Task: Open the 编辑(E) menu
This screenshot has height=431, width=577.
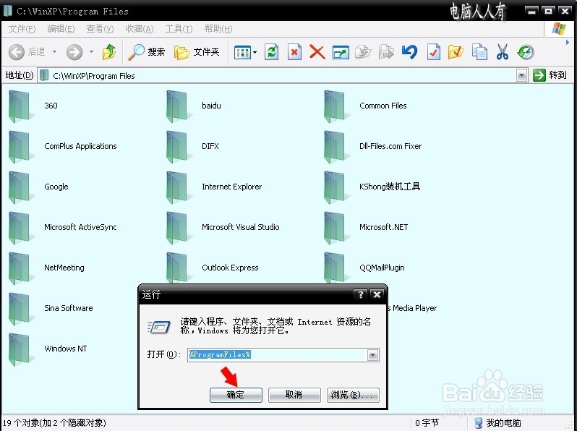Action: tap(61, 29)
